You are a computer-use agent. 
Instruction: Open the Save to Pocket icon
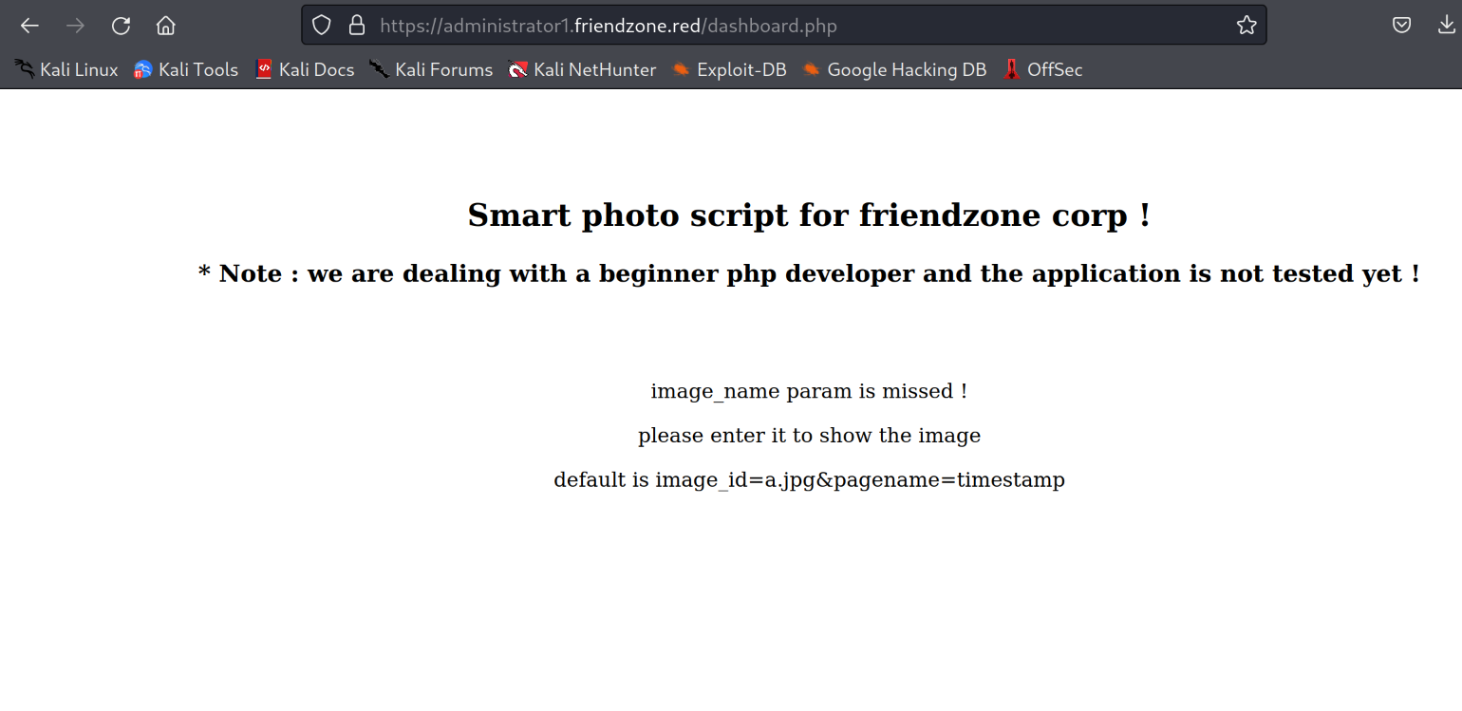click(x=1401, y=26)
